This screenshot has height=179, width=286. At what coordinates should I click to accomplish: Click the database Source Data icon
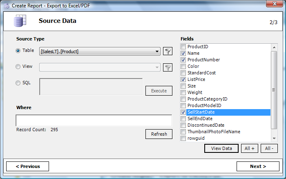click(x=20, y=21)
